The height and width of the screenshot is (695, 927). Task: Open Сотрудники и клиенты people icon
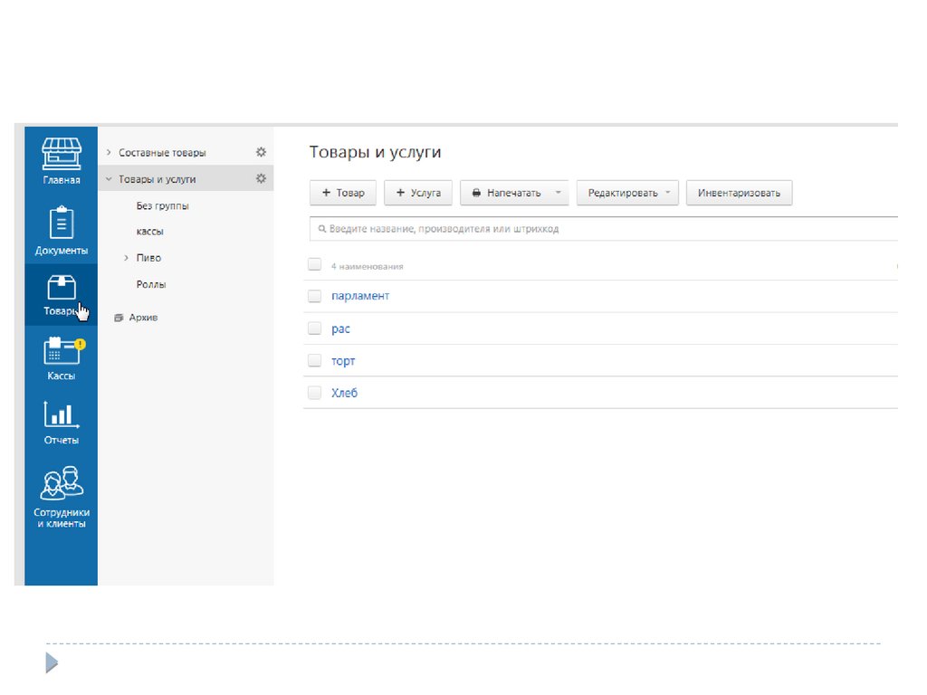click(62, 483)
